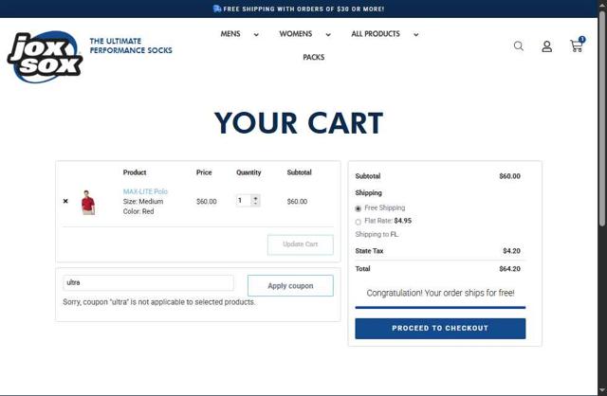Click Proceed to Checkout
Viewport: 607px width, 396px height.
(440, 329)
